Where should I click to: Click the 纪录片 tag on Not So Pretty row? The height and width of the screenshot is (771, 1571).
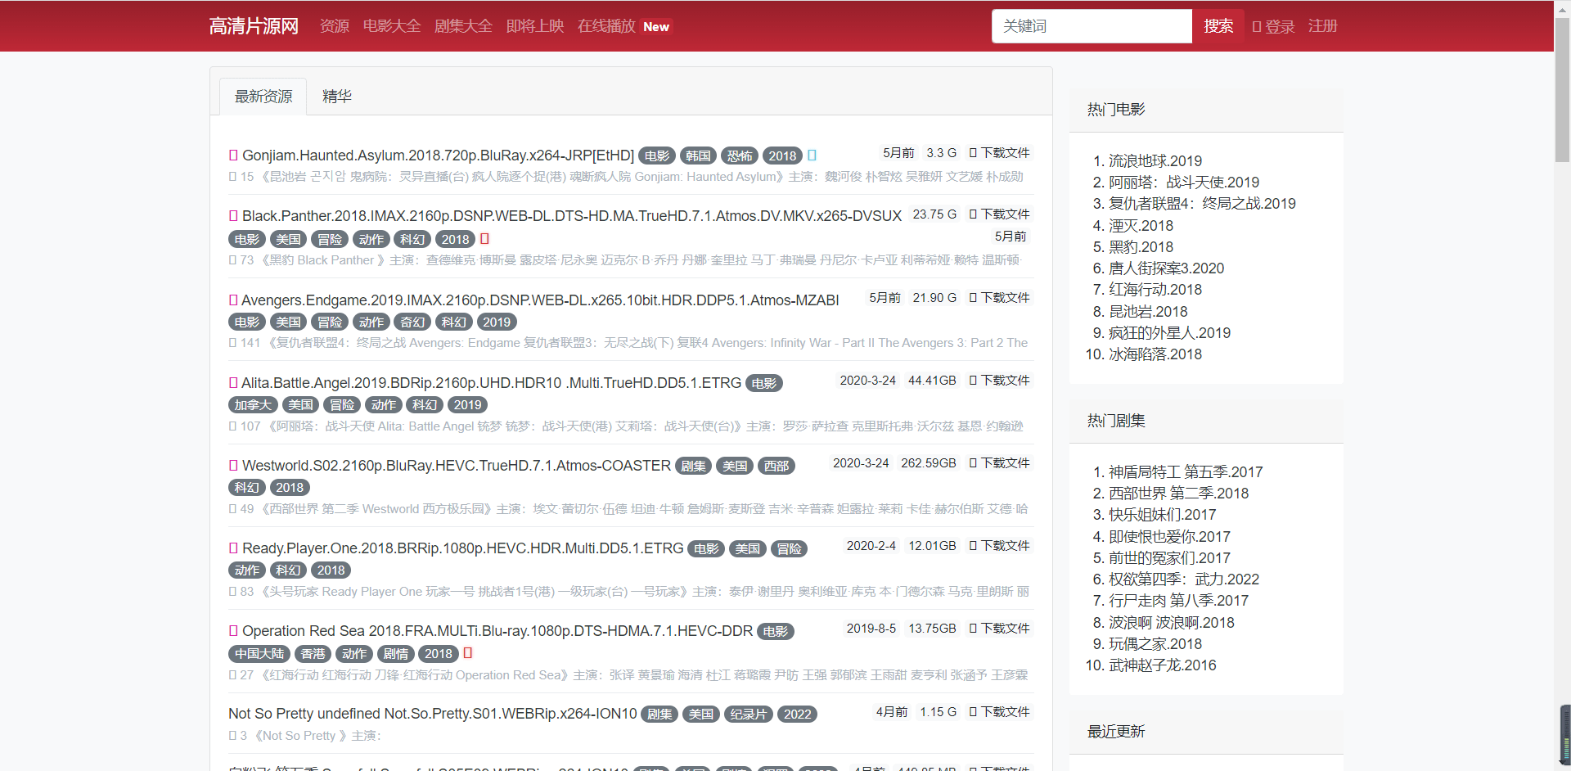(x=748, y=715)
